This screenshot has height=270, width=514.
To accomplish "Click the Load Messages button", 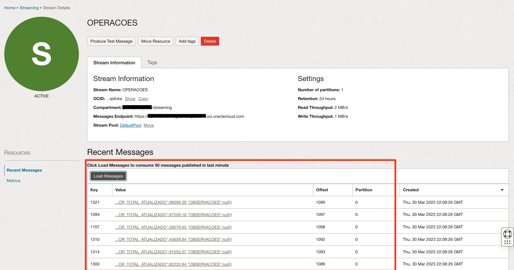I will click(108, 176).
